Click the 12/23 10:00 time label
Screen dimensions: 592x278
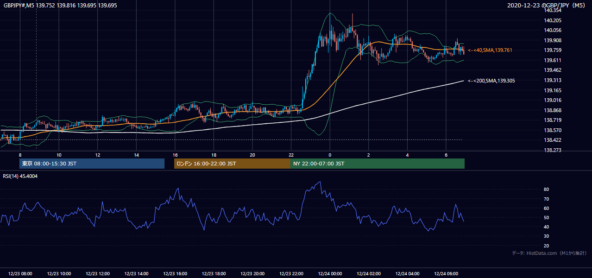pyautogui.click(x=59, y=274)
